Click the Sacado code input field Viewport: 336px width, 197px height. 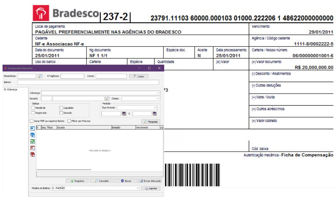tap(46, 99)
